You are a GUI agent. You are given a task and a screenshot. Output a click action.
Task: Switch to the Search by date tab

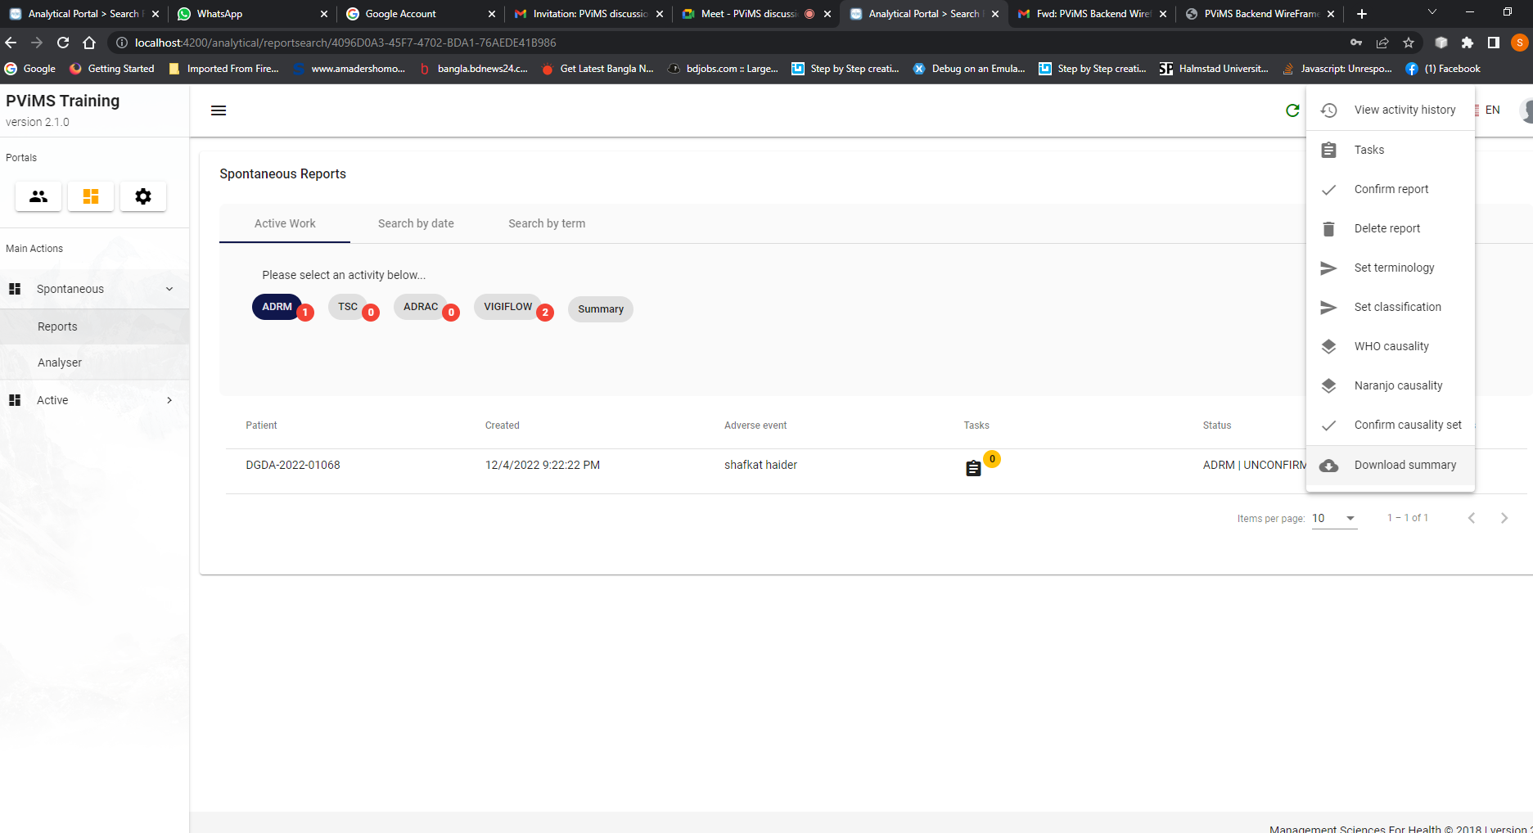click(416, 223)
